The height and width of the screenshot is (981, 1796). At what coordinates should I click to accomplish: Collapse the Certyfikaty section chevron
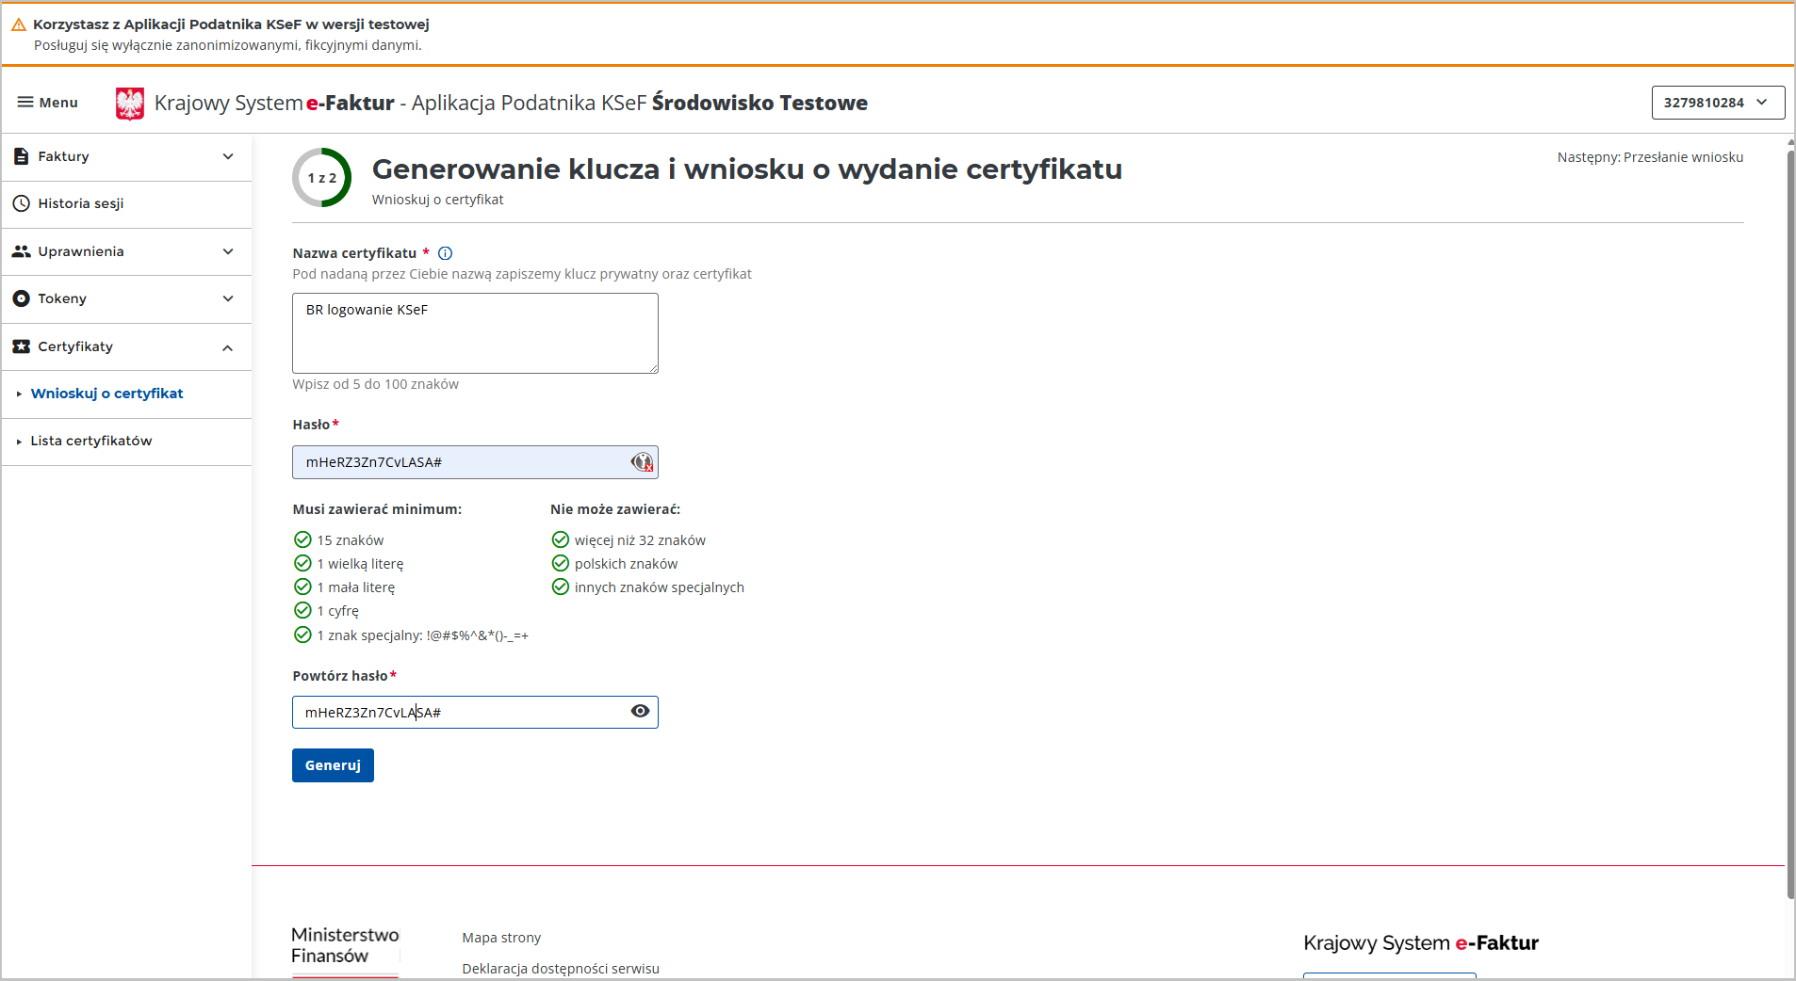click(x=228, y=347)
